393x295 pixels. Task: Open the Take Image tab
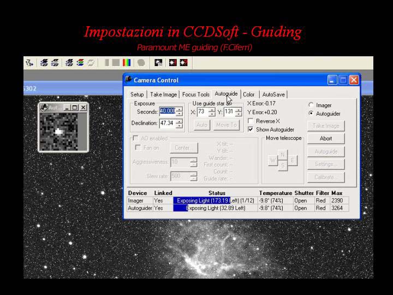163,95
